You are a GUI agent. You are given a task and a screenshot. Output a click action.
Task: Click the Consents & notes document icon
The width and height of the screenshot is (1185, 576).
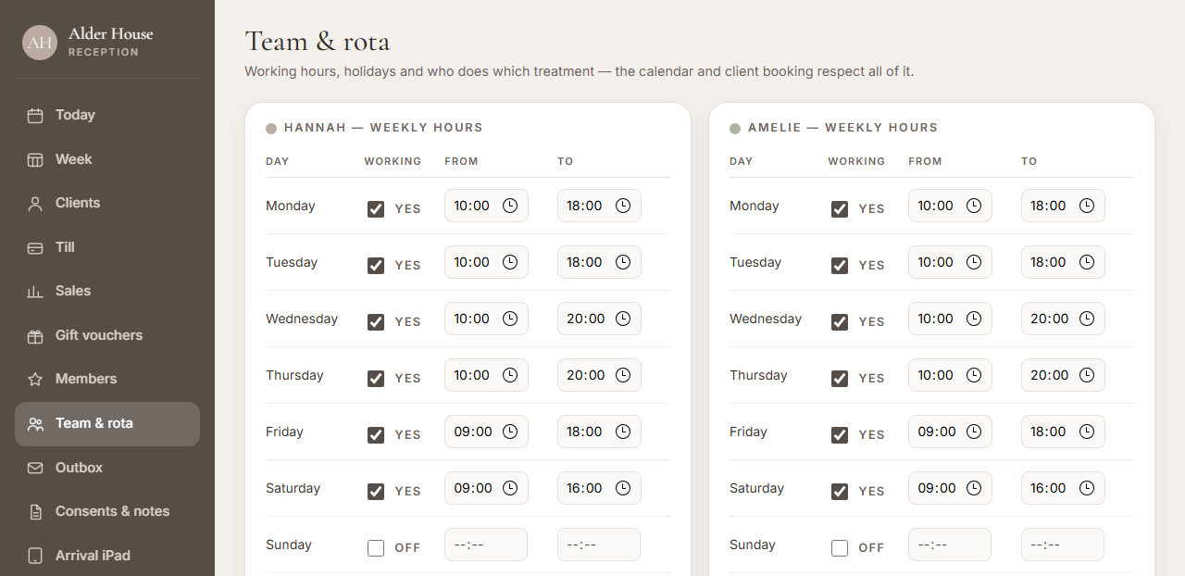(35, 512)
